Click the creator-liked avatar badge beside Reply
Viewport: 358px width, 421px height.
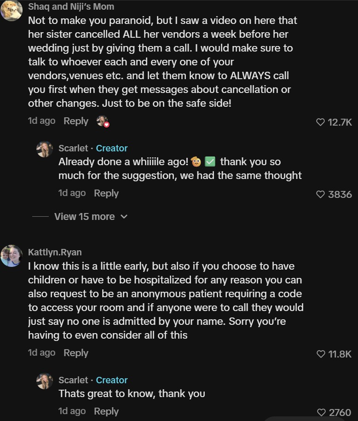tap(102, 121)
